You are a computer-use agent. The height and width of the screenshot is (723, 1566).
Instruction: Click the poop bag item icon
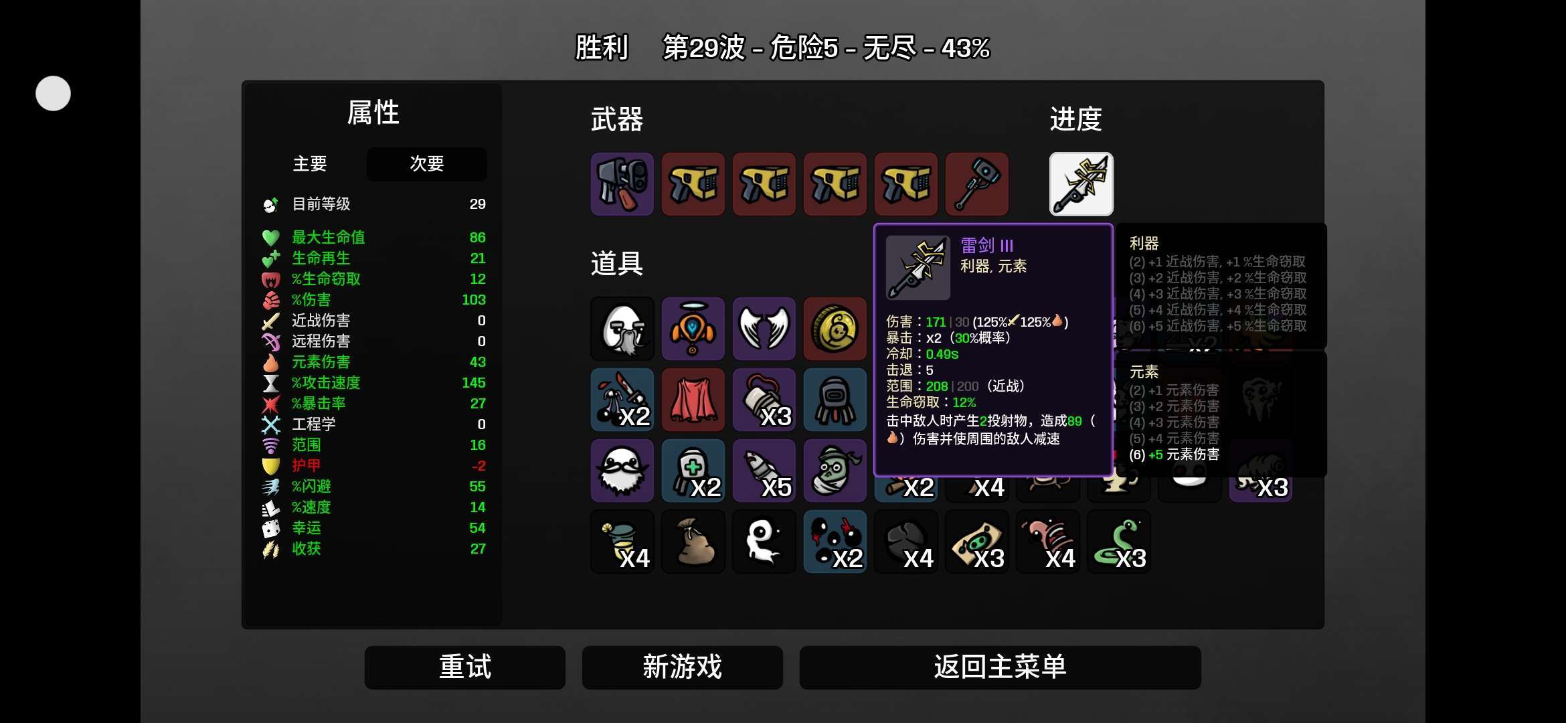click(x=693, y=542)
